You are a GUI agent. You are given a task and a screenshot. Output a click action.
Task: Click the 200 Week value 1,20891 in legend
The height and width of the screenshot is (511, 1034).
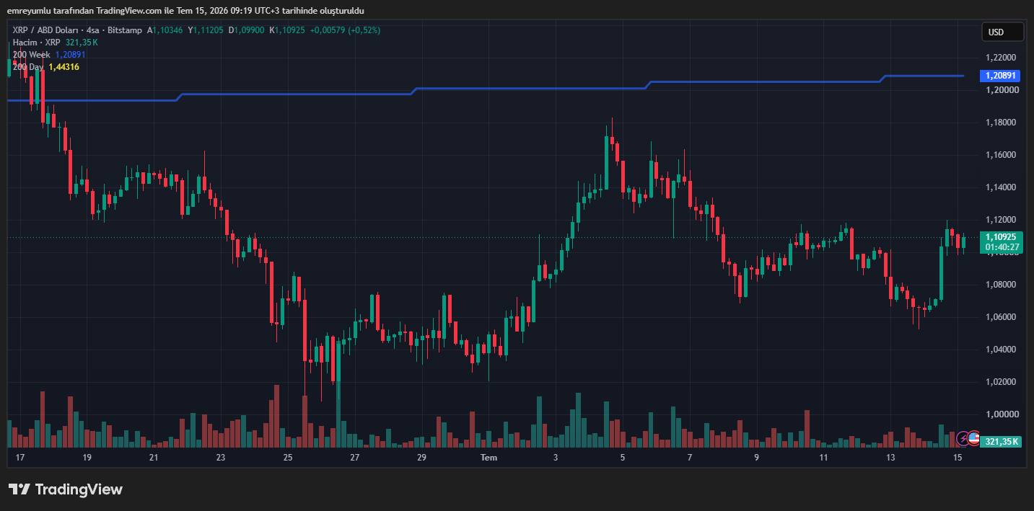(71, 55)
